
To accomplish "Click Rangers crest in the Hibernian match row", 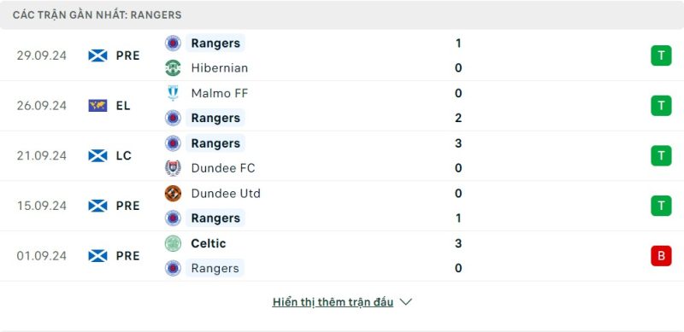I will coord(174,44).
